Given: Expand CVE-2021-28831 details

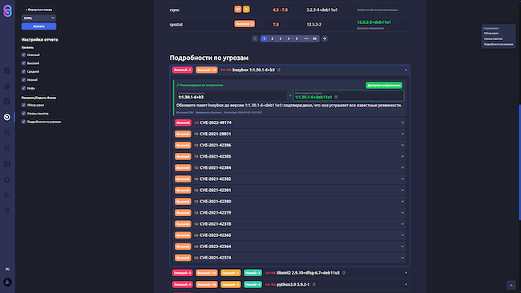Looking at the screenshot, I should pos(289,134).
